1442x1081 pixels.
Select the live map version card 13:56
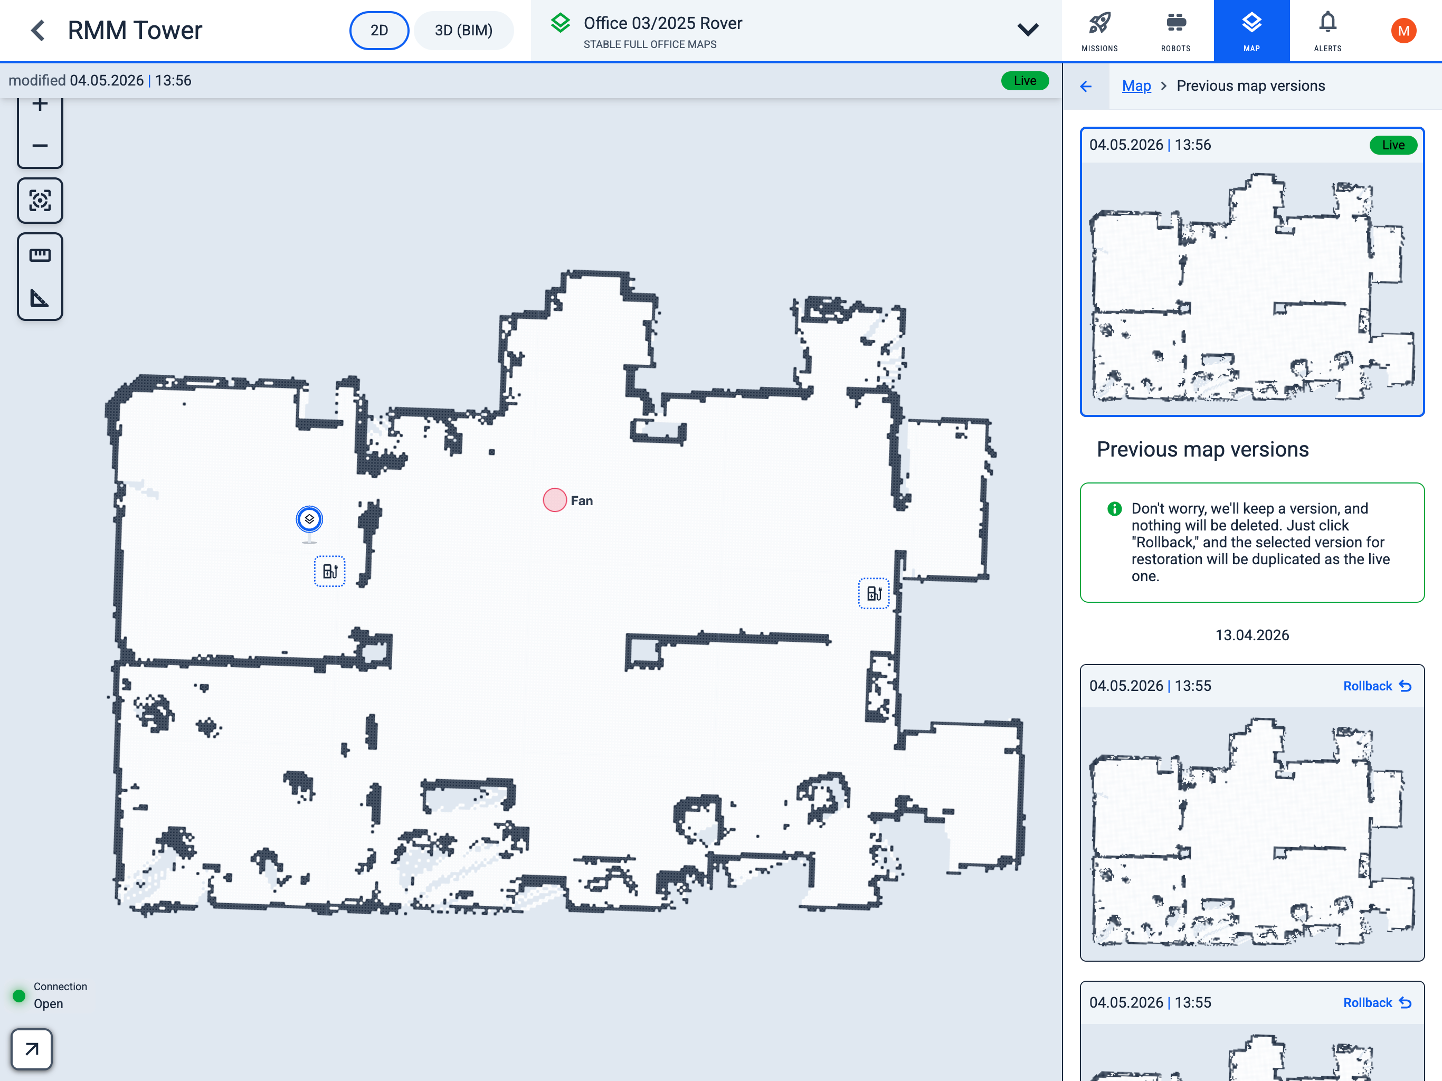click(x=1251, y=272)
